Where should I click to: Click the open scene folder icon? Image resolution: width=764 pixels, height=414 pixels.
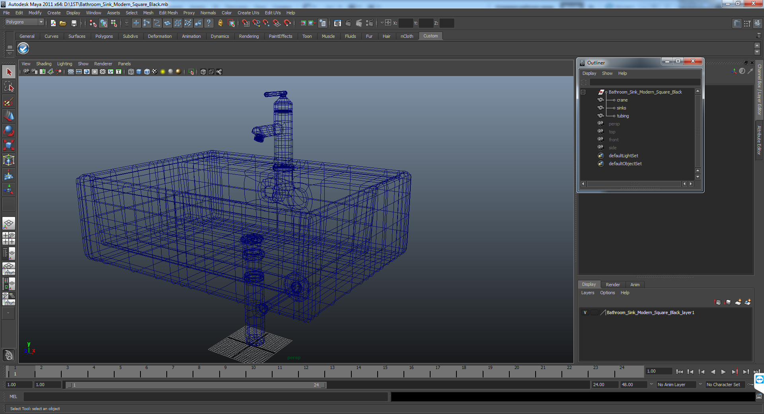(x=63, y=23)
